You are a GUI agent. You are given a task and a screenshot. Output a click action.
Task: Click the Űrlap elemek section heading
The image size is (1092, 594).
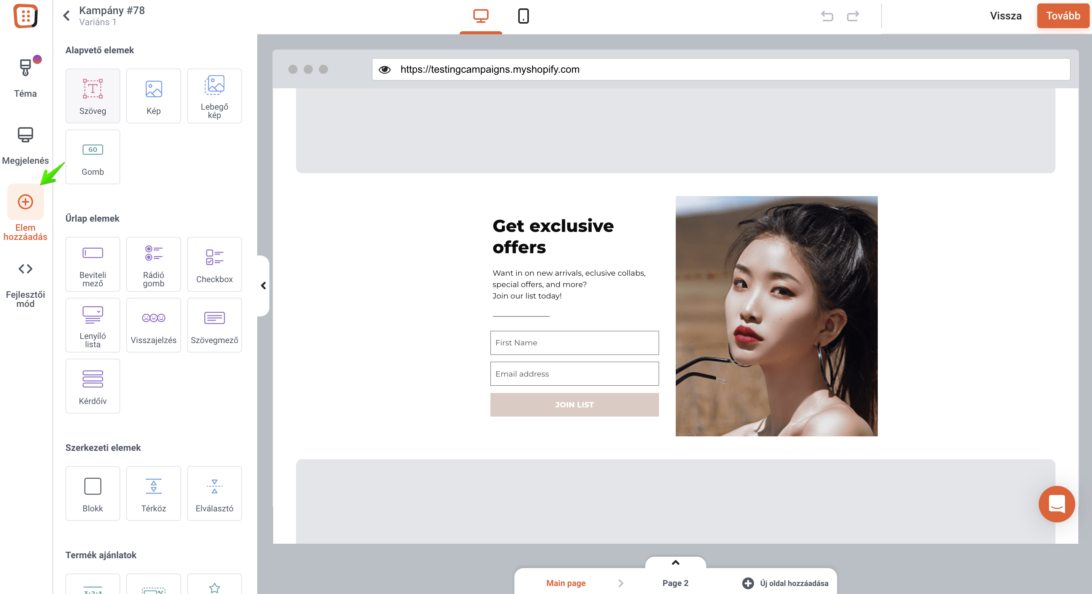pos(92,219)
